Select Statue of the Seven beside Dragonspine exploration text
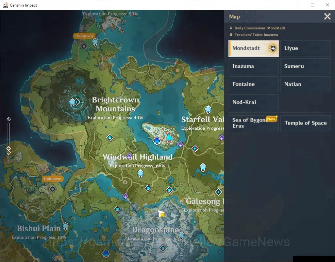Screen dimensions: 335x262 181,236
